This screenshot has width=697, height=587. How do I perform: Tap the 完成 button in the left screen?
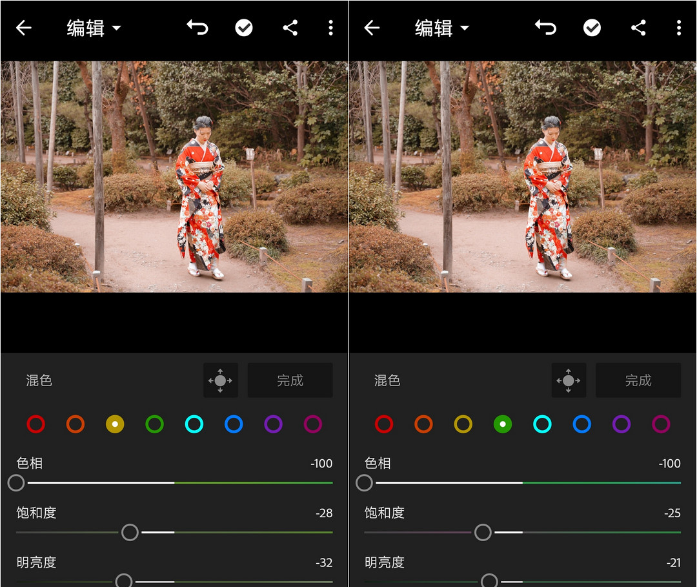290,380
